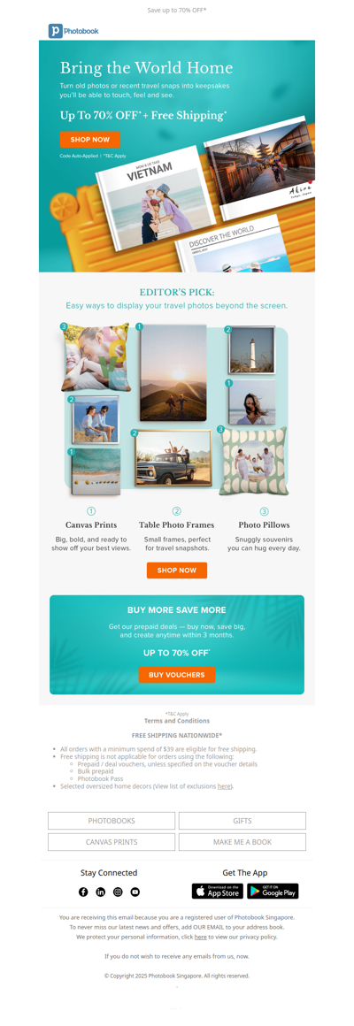
Task: Click the hero SHOP NOW button
Action: click(89, 140)
